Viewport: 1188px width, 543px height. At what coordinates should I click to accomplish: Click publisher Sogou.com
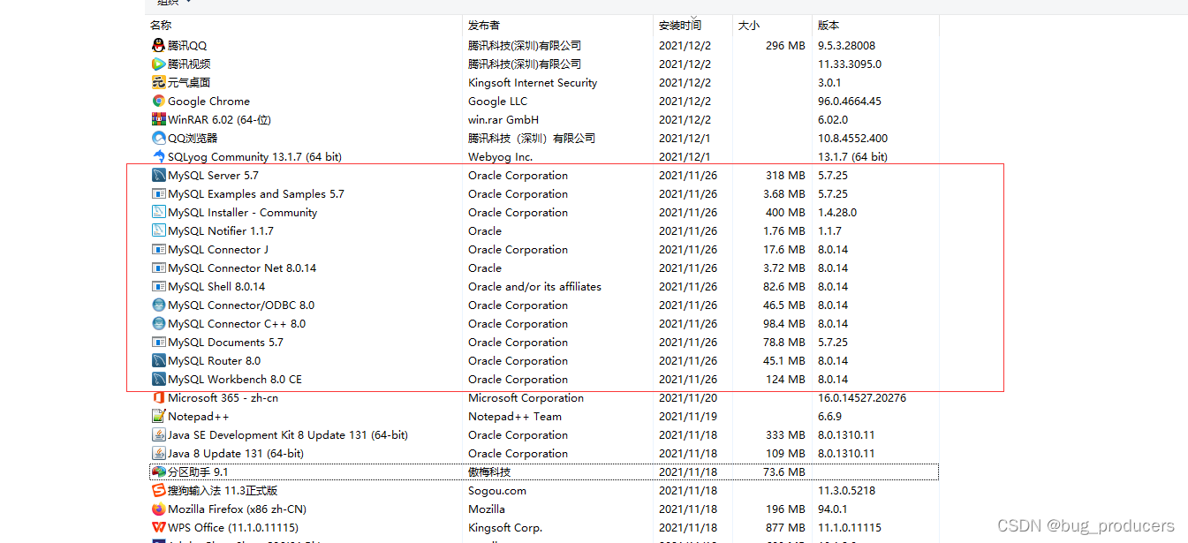(497, 490)
